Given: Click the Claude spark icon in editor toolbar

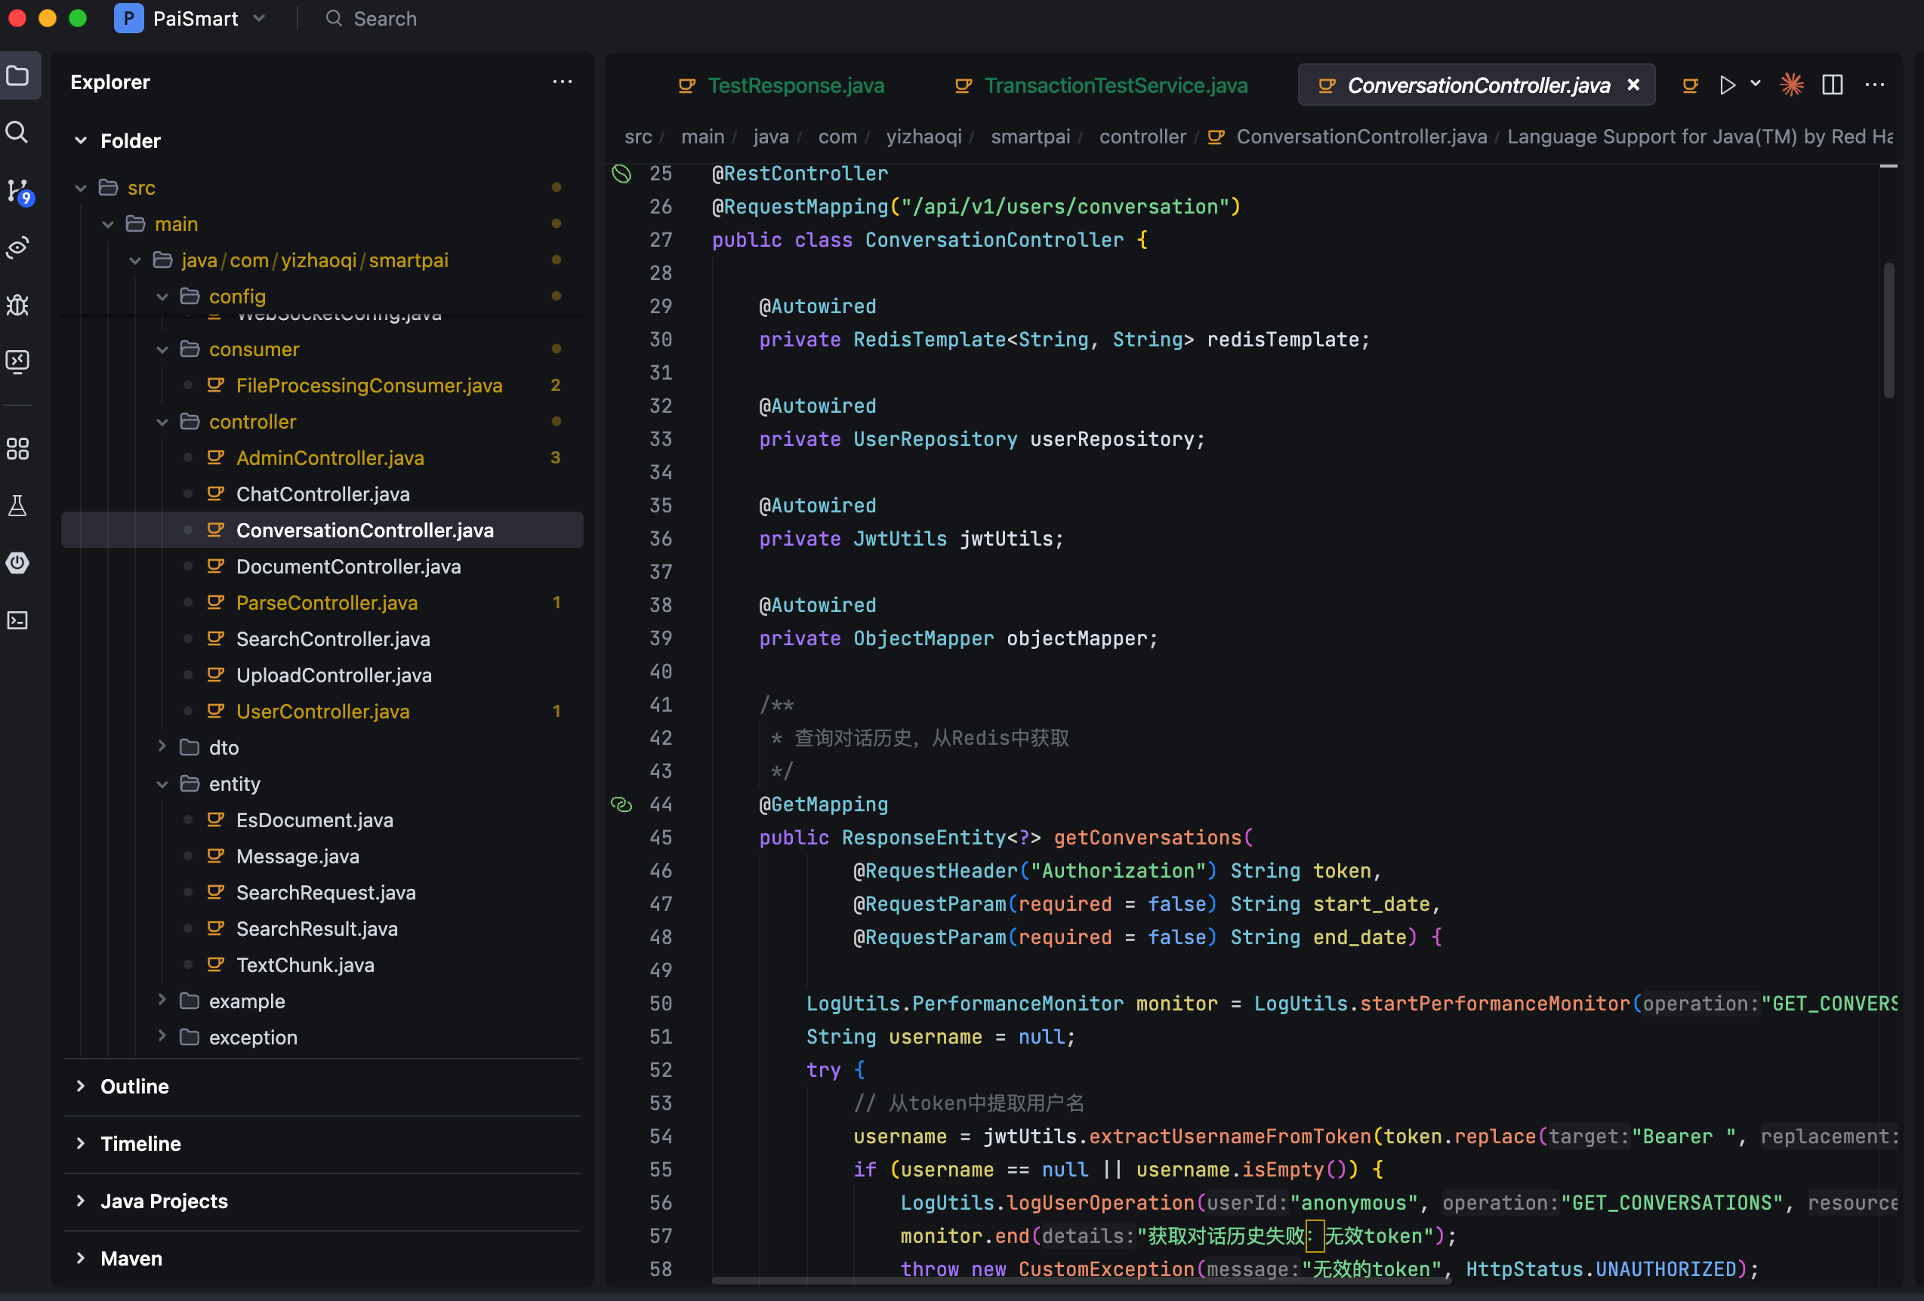Looking at the screenshot, I should coord(1790,85).
